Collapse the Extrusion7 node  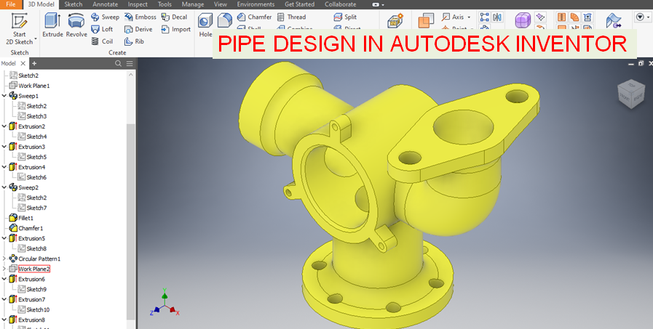coord(4,299)
